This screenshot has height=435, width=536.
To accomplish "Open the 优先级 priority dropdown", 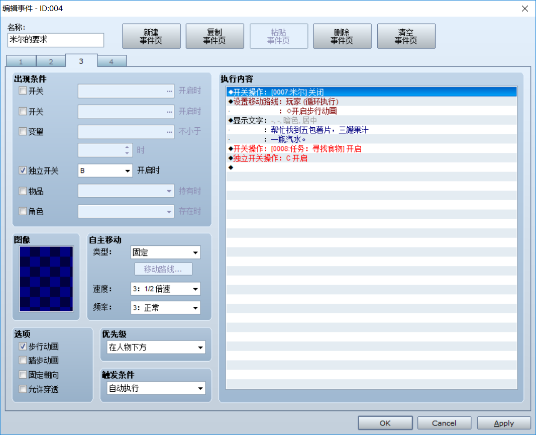I will [156, 347].
